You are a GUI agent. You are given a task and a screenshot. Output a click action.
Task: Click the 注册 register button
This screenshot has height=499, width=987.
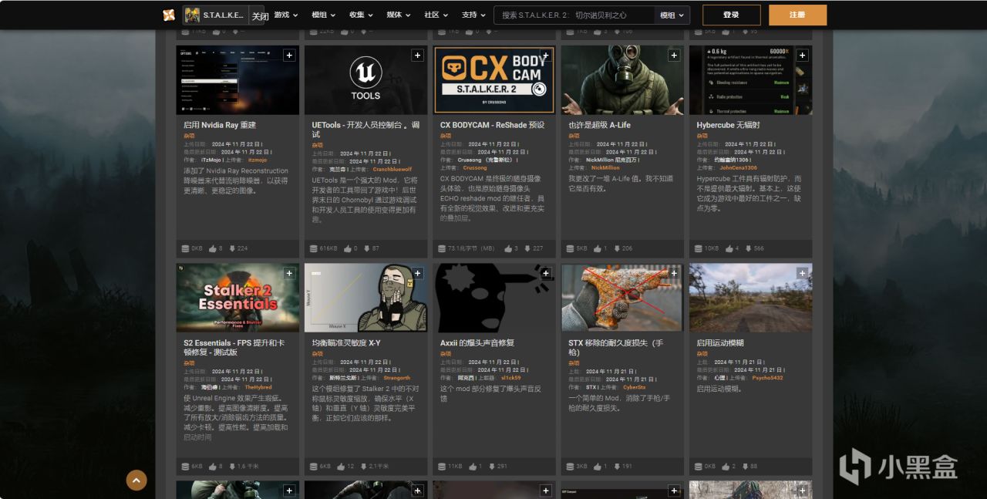point(797,15)
